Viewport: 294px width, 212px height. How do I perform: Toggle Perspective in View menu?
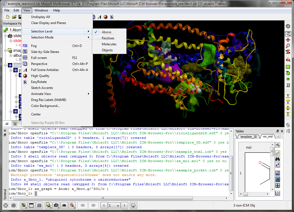click(57, 64)
